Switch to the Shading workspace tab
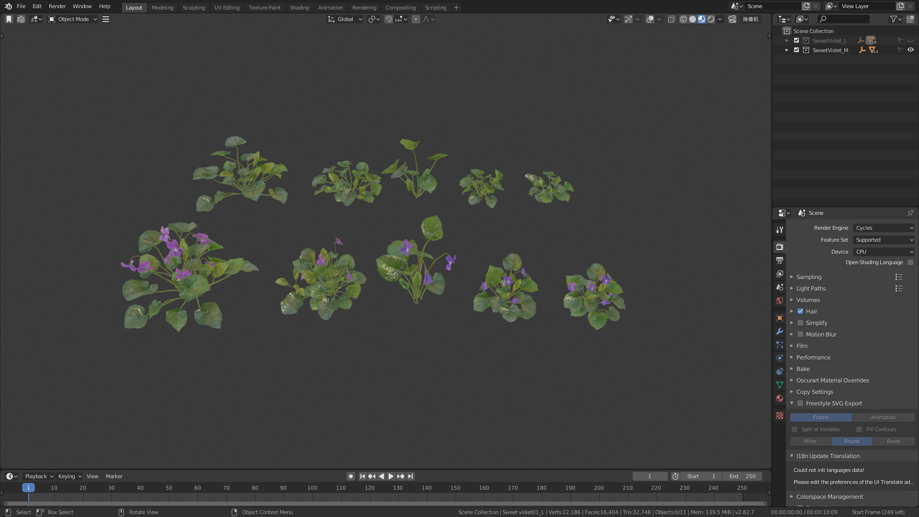 [x=299, y=8]
